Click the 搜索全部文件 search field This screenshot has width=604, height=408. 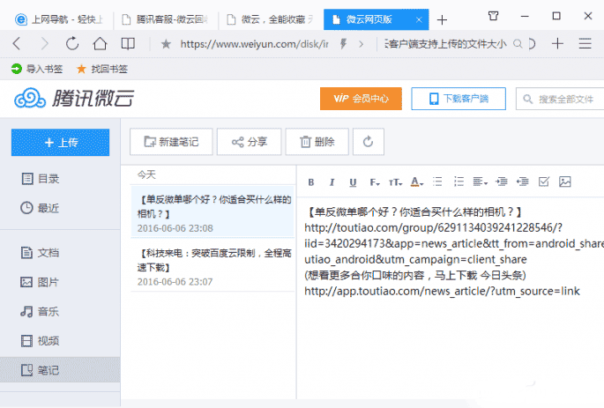[x=560, y=99]
